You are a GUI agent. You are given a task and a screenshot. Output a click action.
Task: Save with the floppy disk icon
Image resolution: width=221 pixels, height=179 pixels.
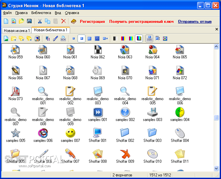click(29, 22)
